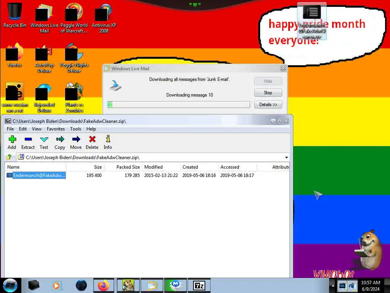Screen dimensions: 390x293
Task: Switch to Firefox on the taskbar
Action: point(104,285)
